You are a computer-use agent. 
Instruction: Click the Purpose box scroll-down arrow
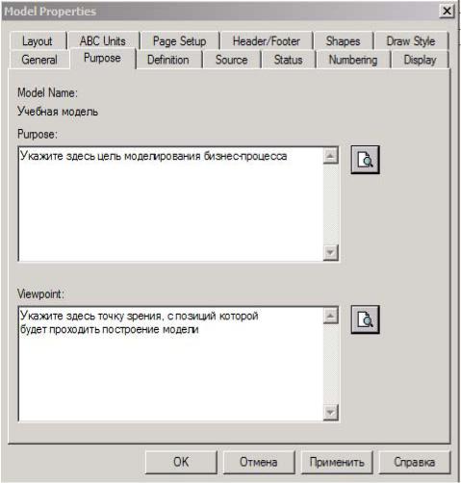click(331, 252)
